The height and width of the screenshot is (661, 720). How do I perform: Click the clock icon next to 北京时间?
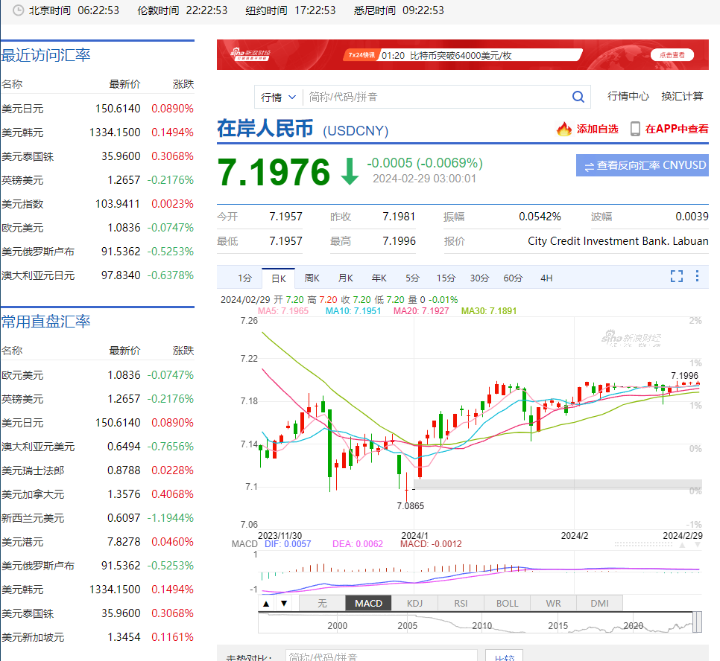(18, 10)
